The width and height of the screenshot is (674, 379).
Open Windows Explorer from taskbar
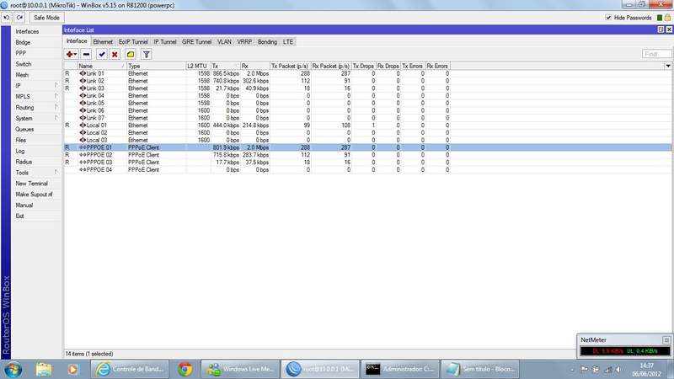(44, 369)
